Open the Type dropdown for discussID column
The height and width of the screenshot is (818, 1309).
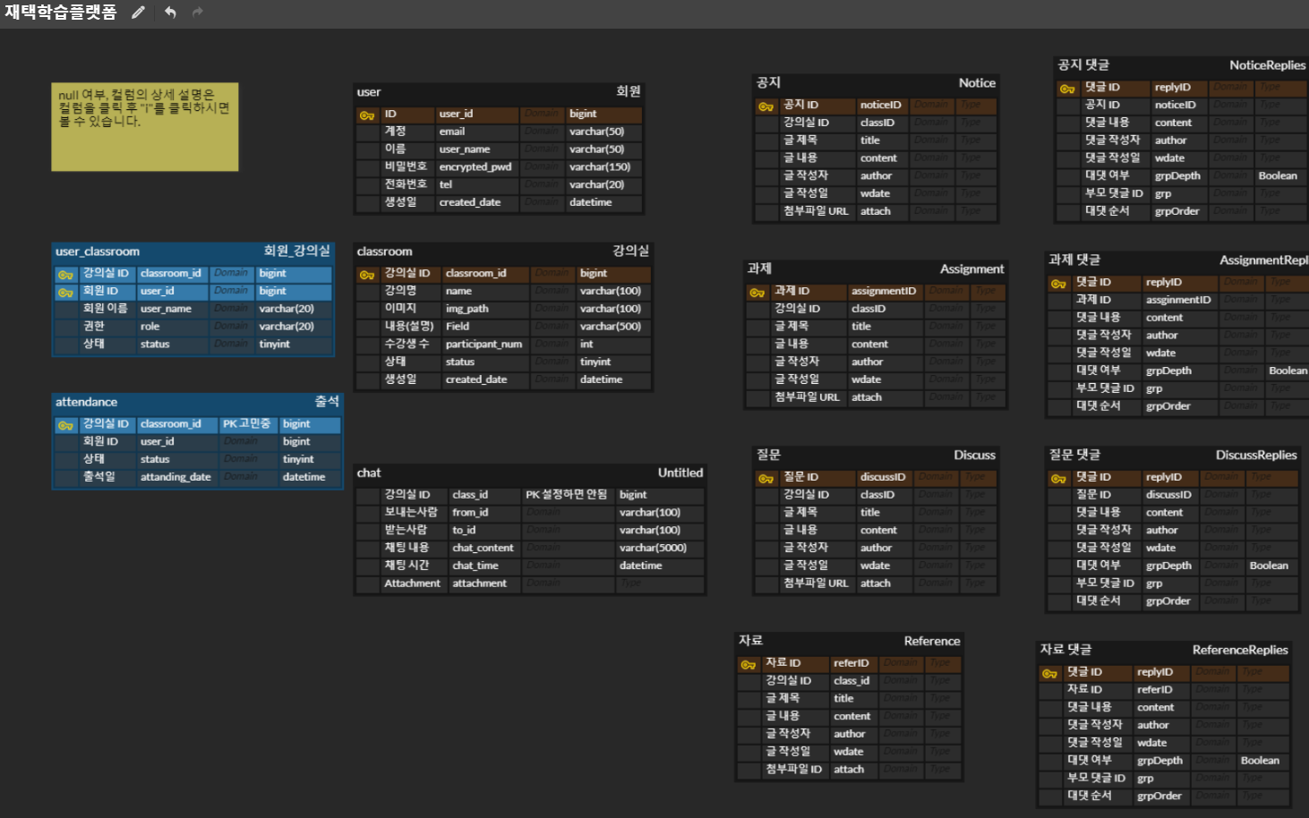(x=979, y=476)
